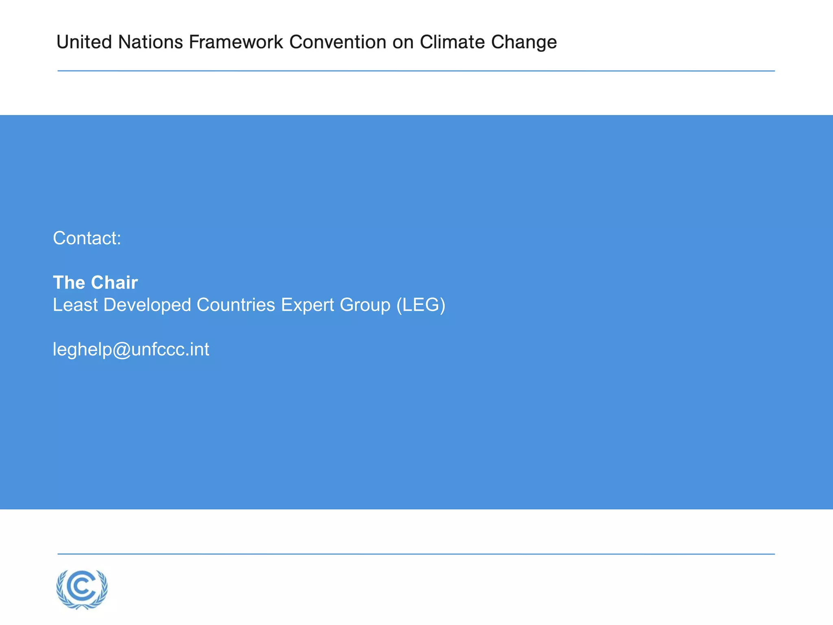Screen dimensions: 833x625
Task: Click the slide title about Climate Change
Action: click(x=307, y=42)
